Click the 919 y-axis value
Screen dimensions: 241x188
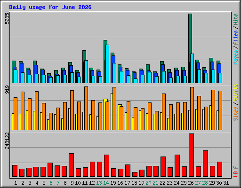click(7, 90)
